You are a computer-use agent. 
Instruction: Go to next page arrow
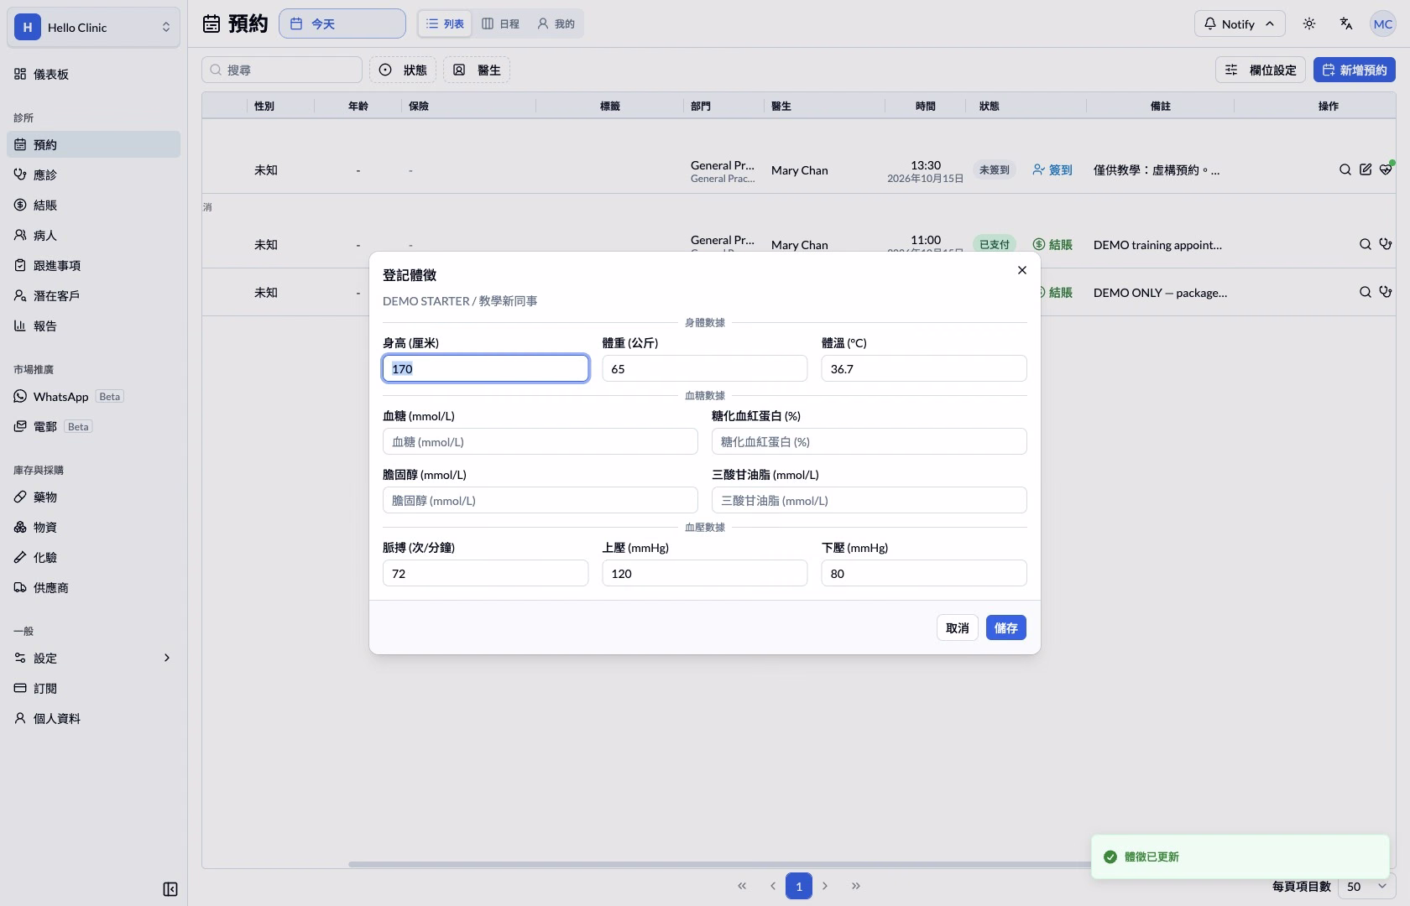(826, 886)
